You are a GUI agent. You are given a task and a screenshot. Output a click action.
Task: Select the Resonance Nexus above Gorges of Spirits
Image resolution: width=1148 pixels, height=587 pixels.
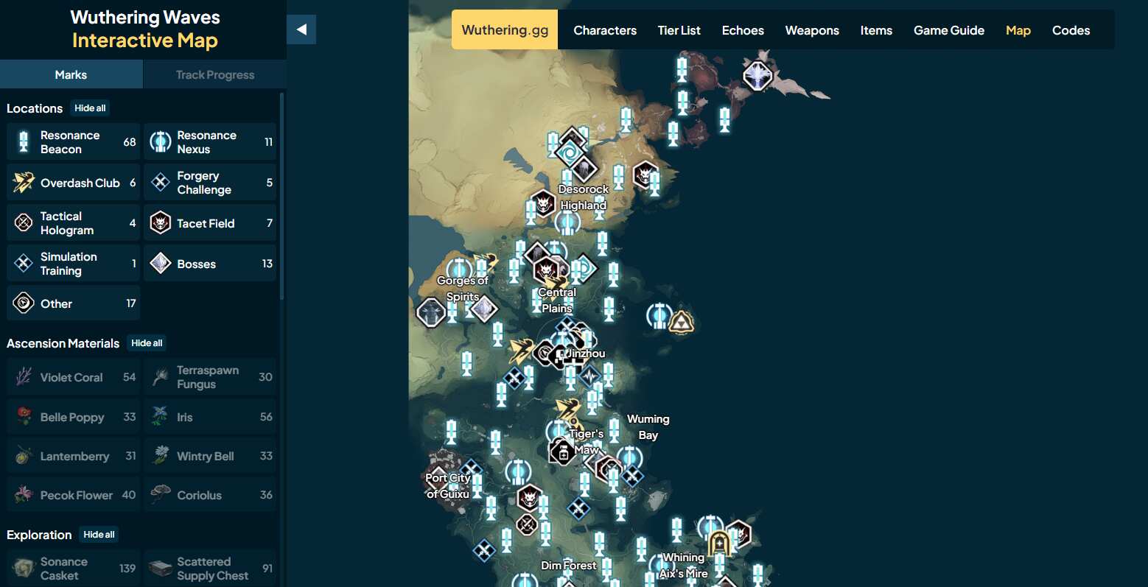point(459,270)
